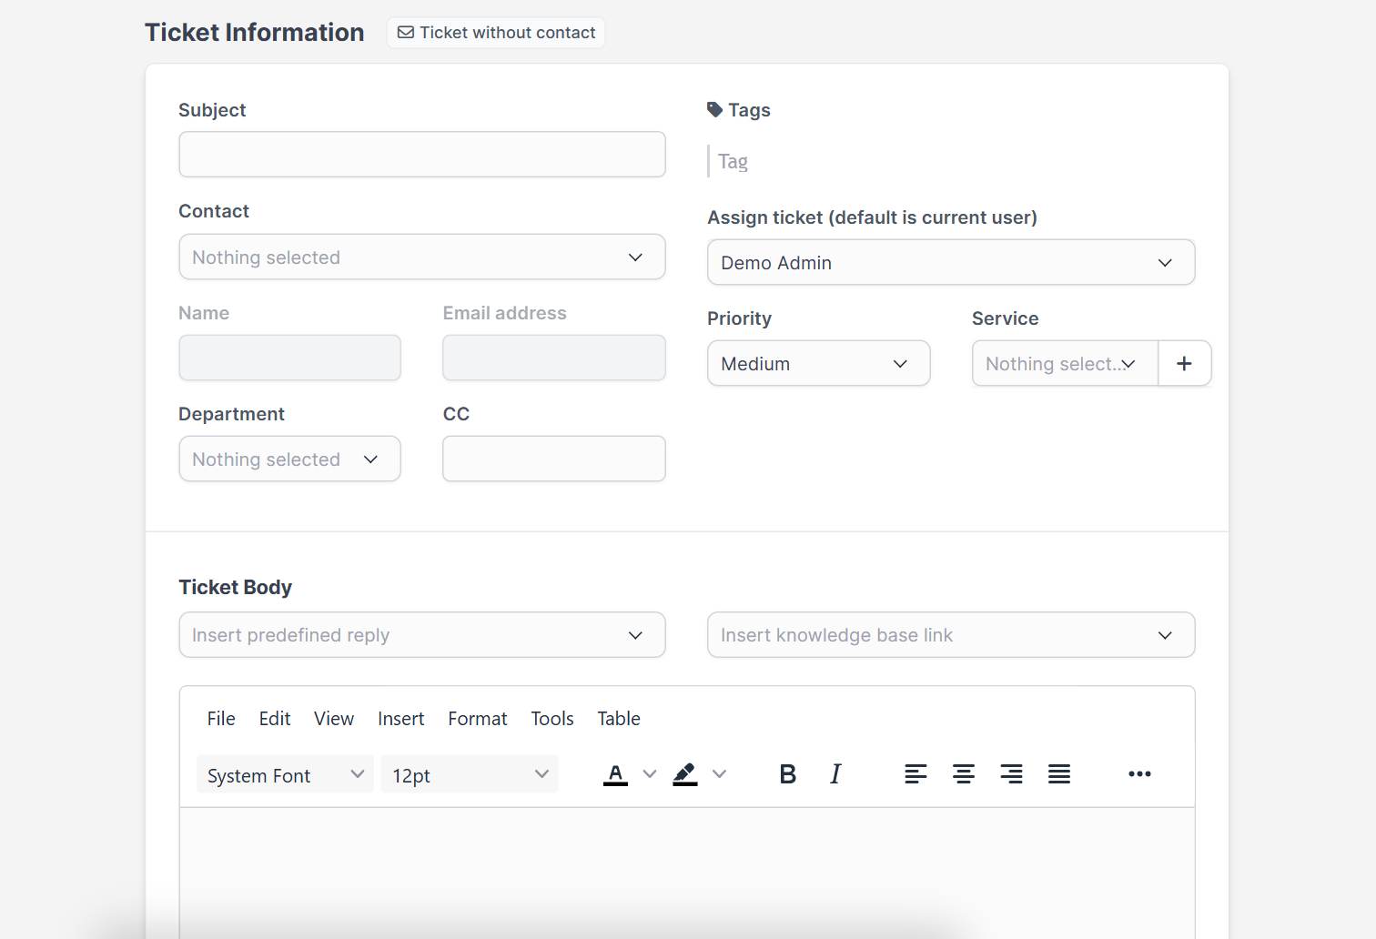Open Department dropdown

tap(289, 459)
